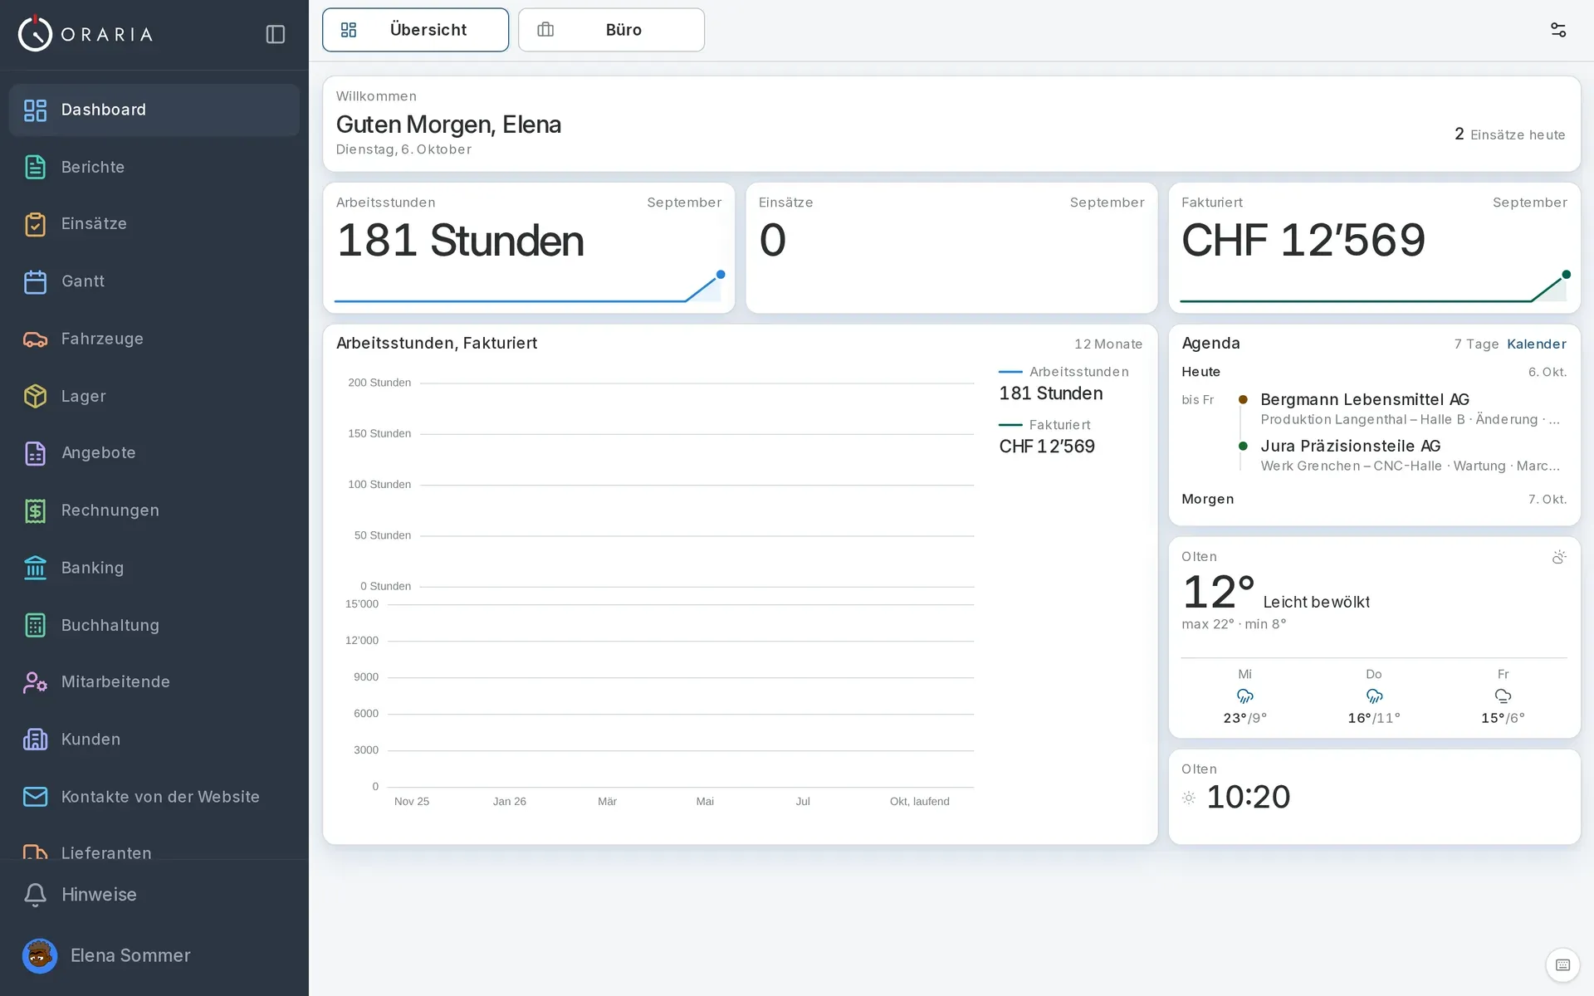This screenshot has width=1594, height=996.
Task: Click the Hinweise bell icon
Action: point(35,895)
